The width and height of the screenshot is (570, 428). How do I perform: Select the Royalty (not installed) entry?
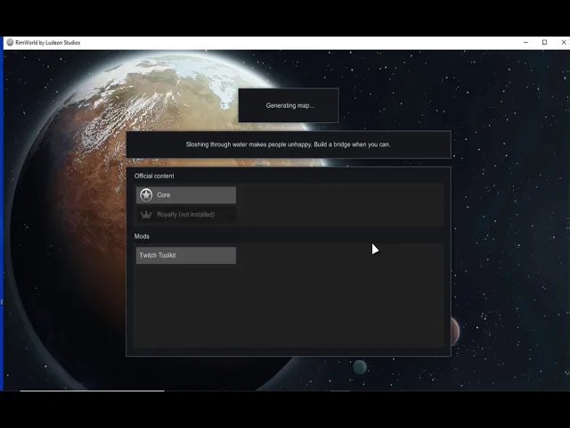click(186, 215)
